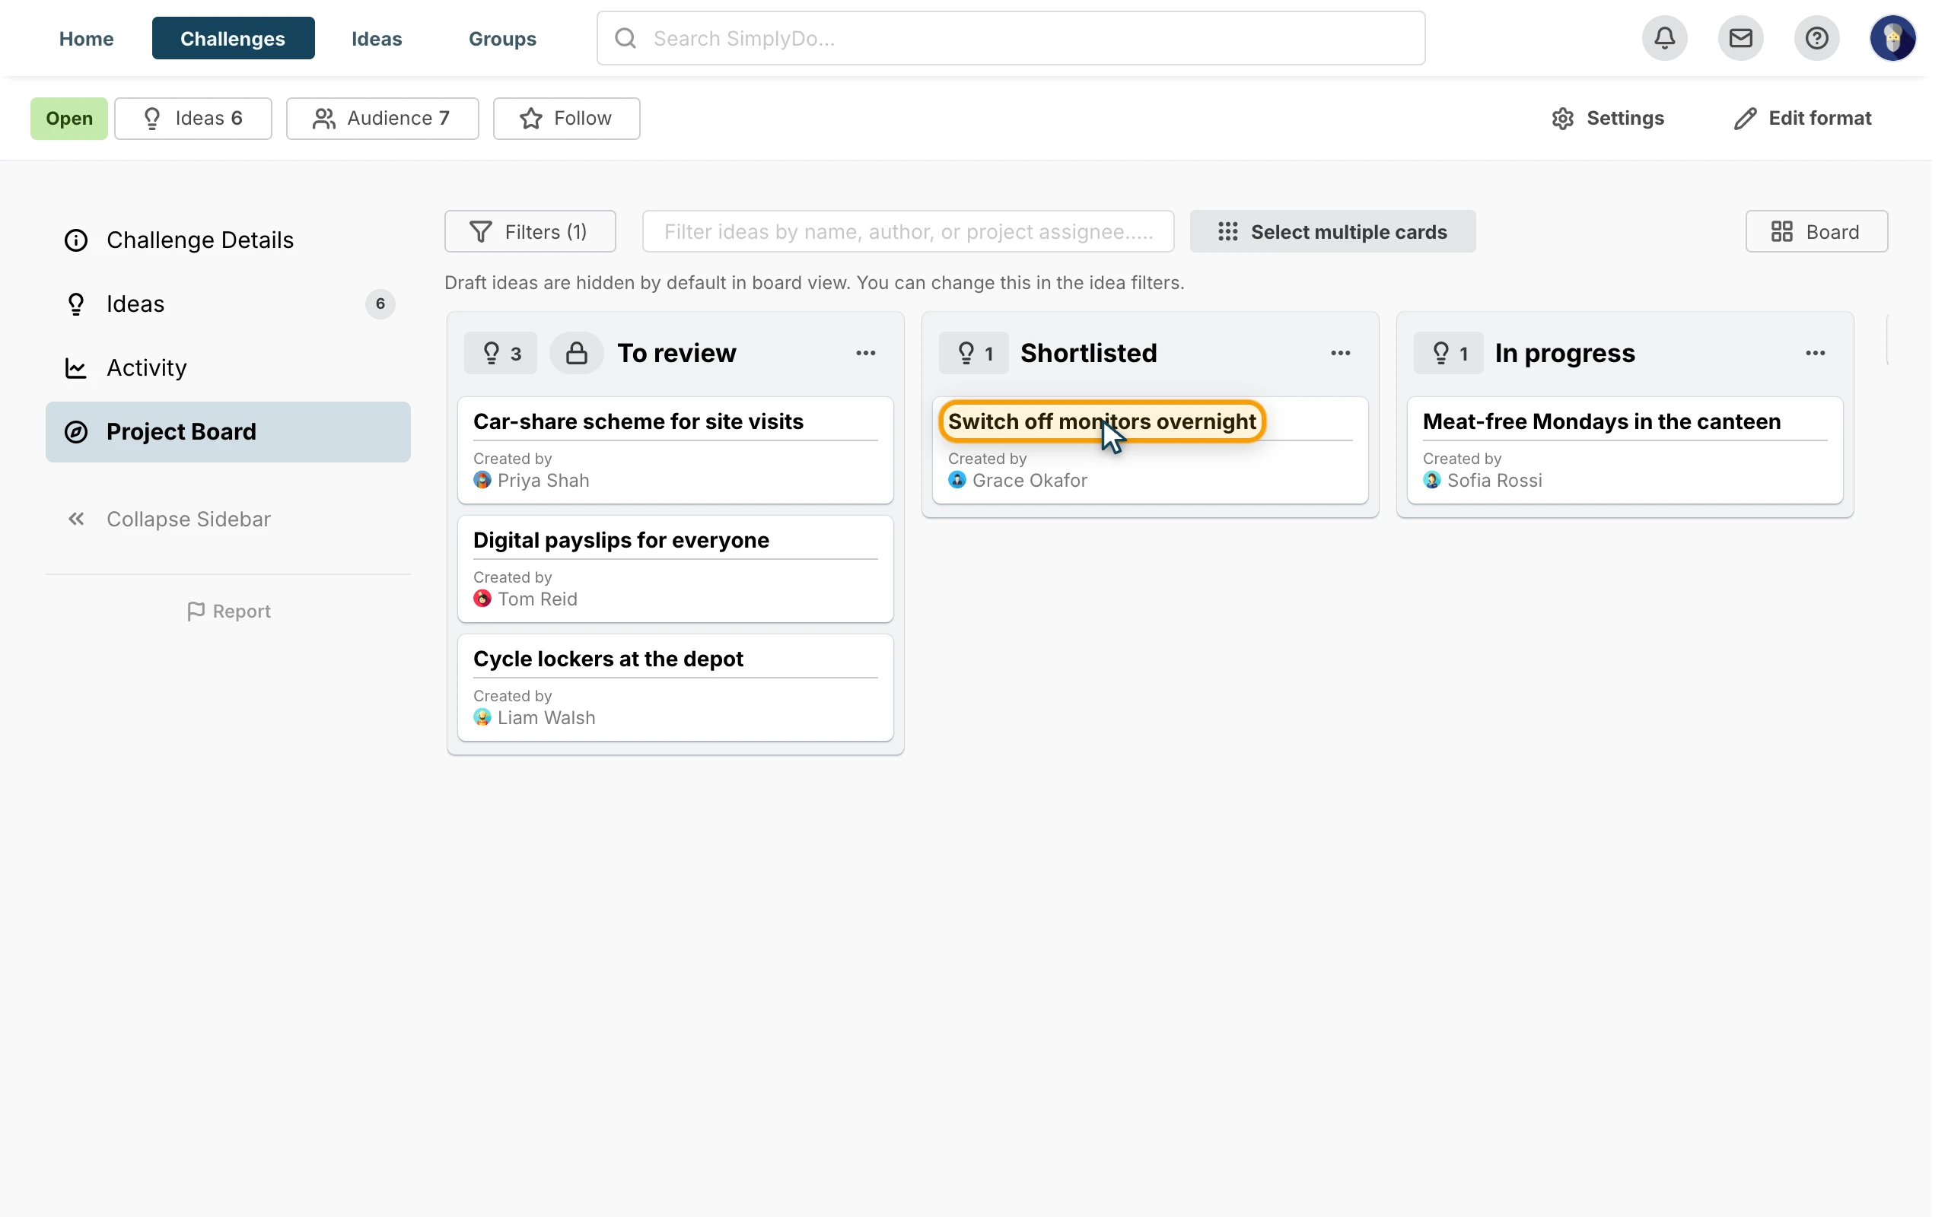Open the messages envelope icon
Screen dimensions: 1948x1217
click(1740, 38)
